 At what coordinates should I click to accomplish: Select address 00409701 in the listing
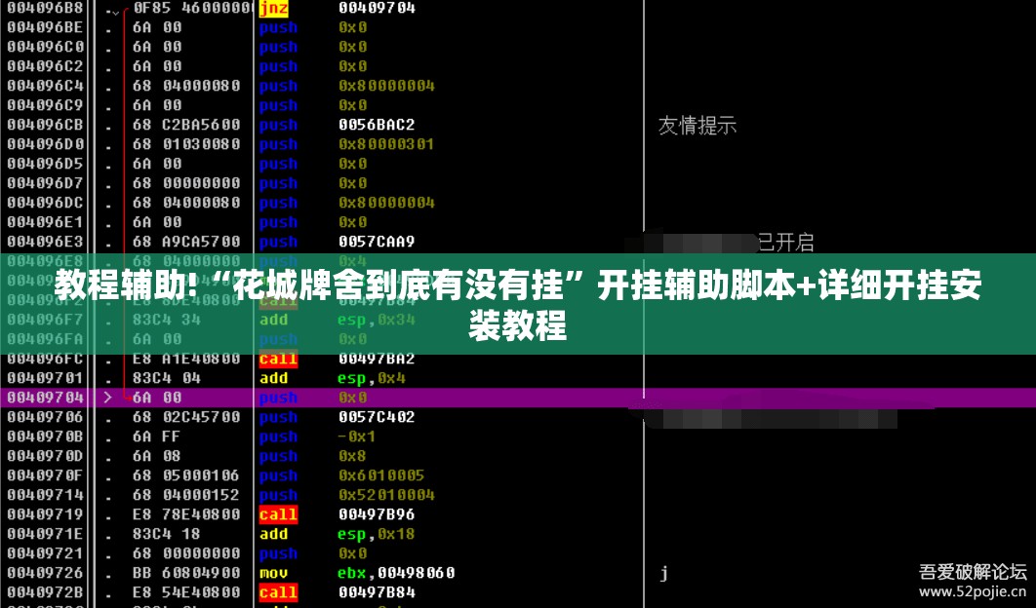46,378
